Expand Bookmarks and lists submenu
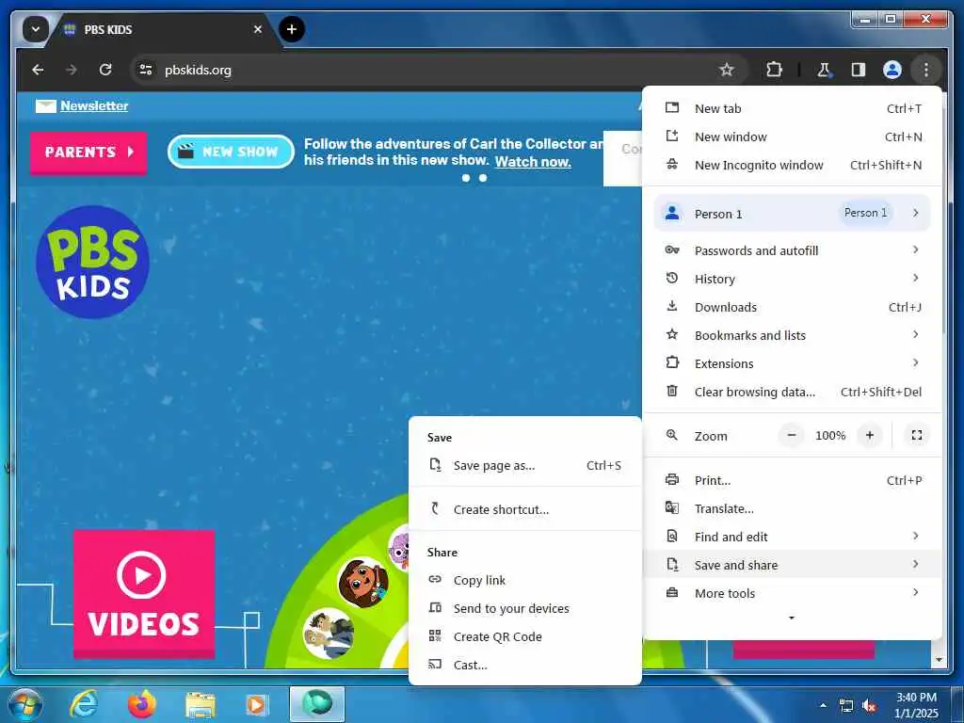The height and width of the screenshot is (723, 964). (792, 335)
